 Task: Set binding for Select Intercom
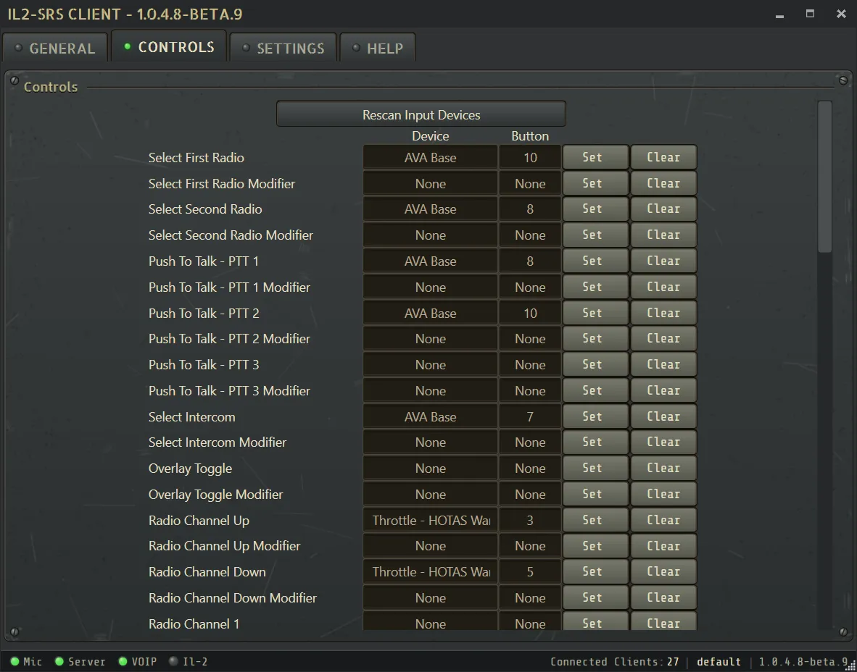coord(595,416)
